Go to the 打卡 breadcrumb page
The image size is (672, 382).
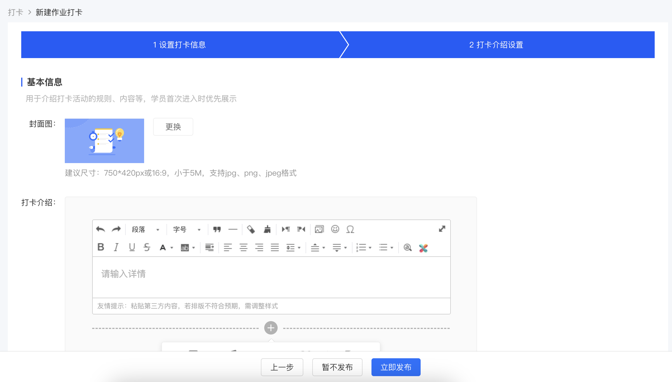(x=15, y=12)
